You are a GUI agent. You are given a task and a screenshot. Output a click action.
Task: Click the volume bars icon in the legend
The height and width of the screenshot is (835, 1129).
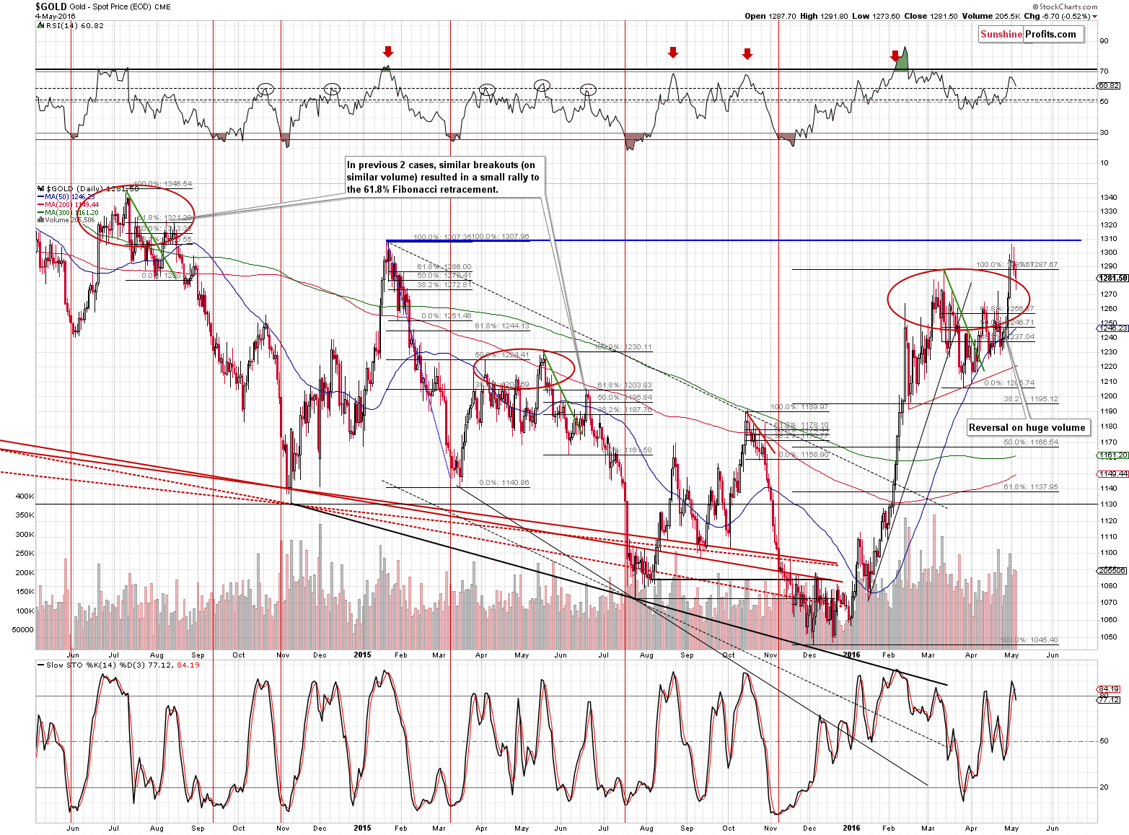tap(40, 220)
